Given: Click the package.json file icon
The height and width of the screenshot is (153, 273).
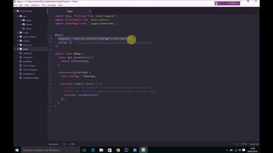Looking at the screenshot, I should pos(20,74).
